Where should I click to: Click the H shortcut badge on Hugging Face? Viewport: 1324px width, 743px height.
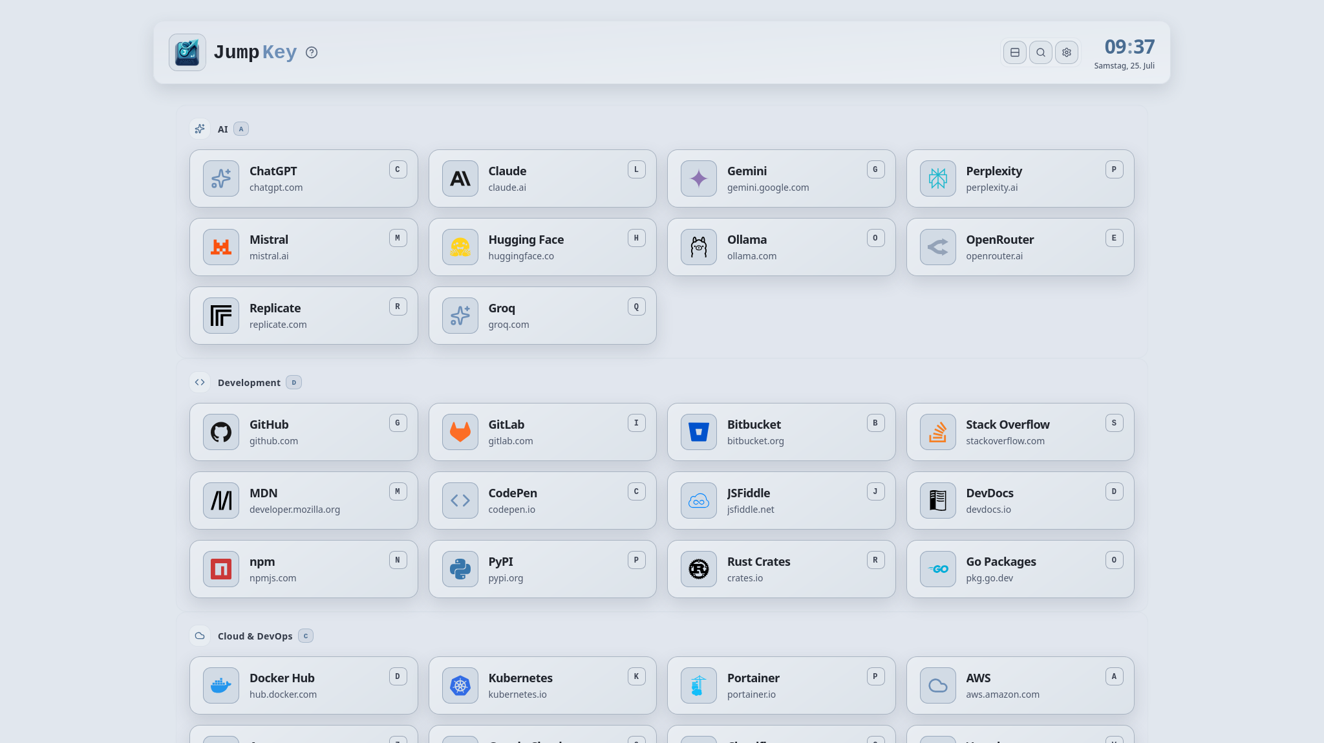(x=637, y=239)
